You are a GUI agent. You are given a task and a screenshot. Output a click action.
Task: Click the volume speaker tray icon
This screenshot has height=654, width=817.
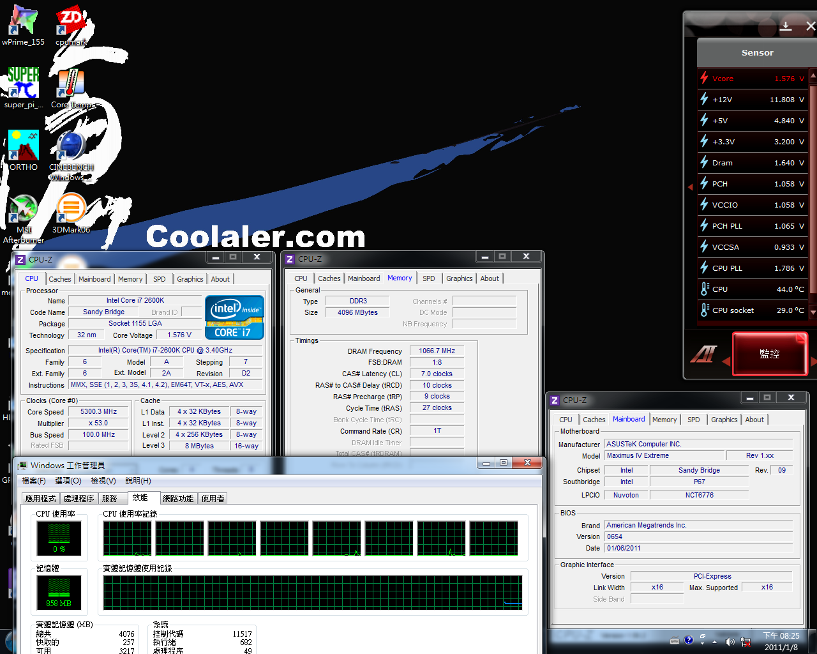(x=730, y=641)
